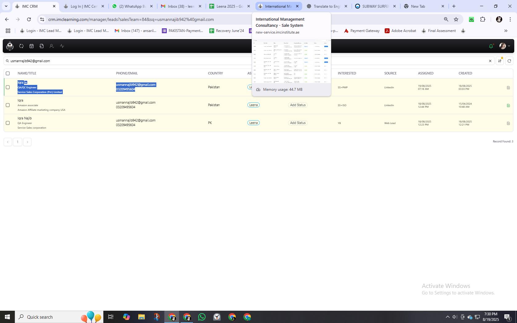
Task: Open the browser zoom magnifier icon
Action: click(x=446, y=19)
